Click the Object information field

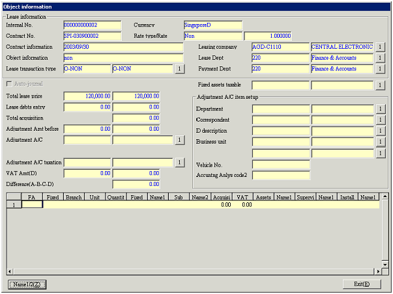(123, 58)
